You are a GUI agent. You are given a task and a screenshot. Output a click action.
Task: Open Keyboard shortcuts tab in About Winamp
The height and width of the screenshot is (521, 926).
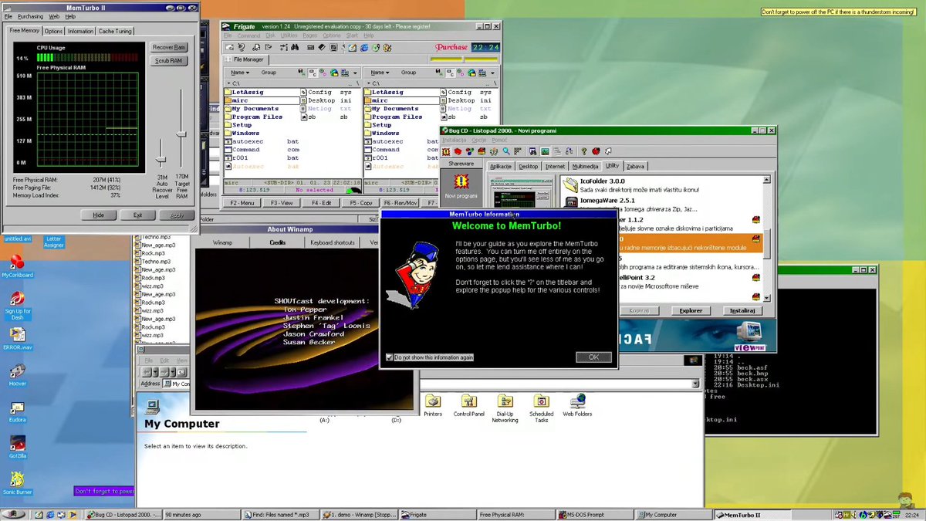[333, 242]
